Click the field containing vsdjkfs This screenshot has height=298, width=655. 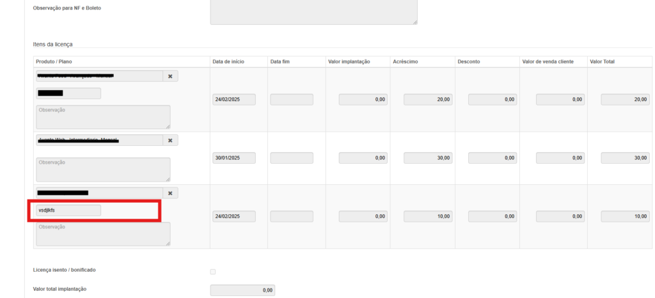[x=68, y=210]
